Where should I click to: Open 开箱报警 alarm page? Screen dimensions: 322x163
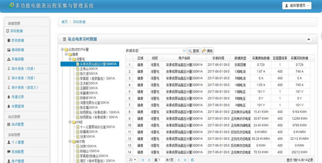(x=18, y=59)
